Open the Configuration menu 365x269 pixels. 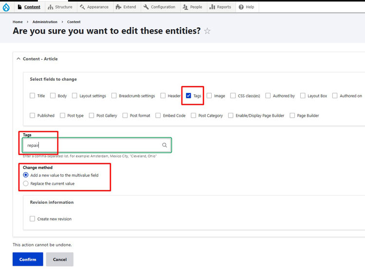[160, 7]
